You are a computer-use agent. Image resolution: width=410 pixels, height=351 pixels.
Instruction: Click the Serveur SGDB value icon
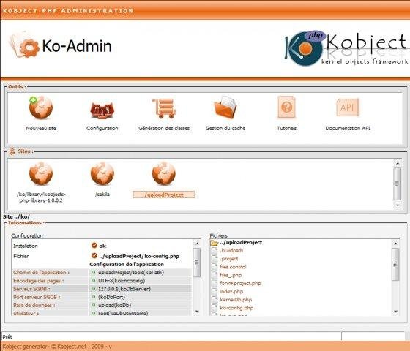[x=94, y=289]
